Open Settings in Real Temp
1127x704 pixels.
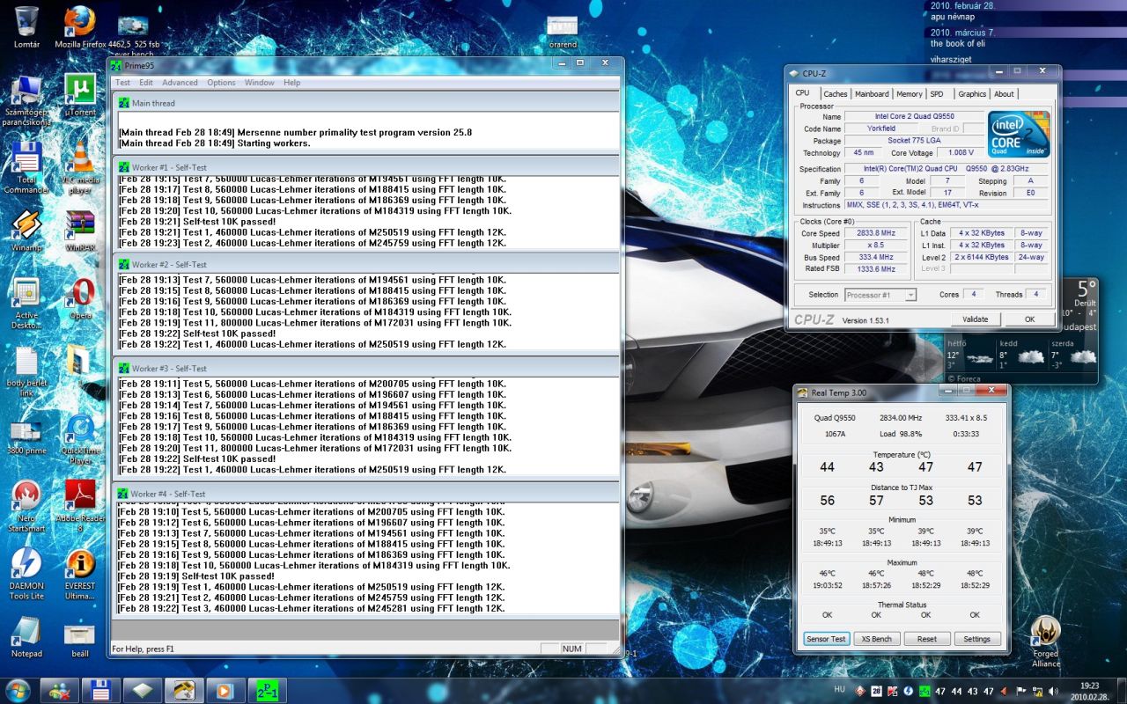(976, 639)
